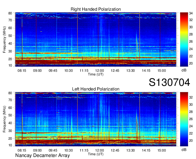This screenshot has width=196, height=159.
Task: Click the 22 value on bottom color bar
Action: point(191,134)
